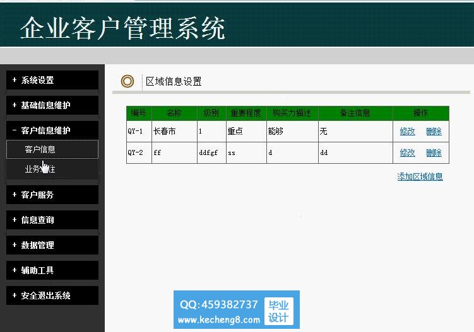Select the 重点 importance cell
The image size is (474, 332).
pyautogui.click(x=246, y=131)
